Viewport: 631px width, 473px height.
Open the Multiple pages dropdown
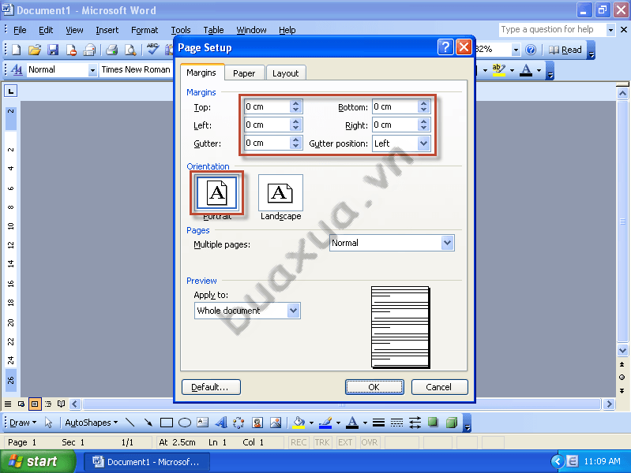(447, 243)
